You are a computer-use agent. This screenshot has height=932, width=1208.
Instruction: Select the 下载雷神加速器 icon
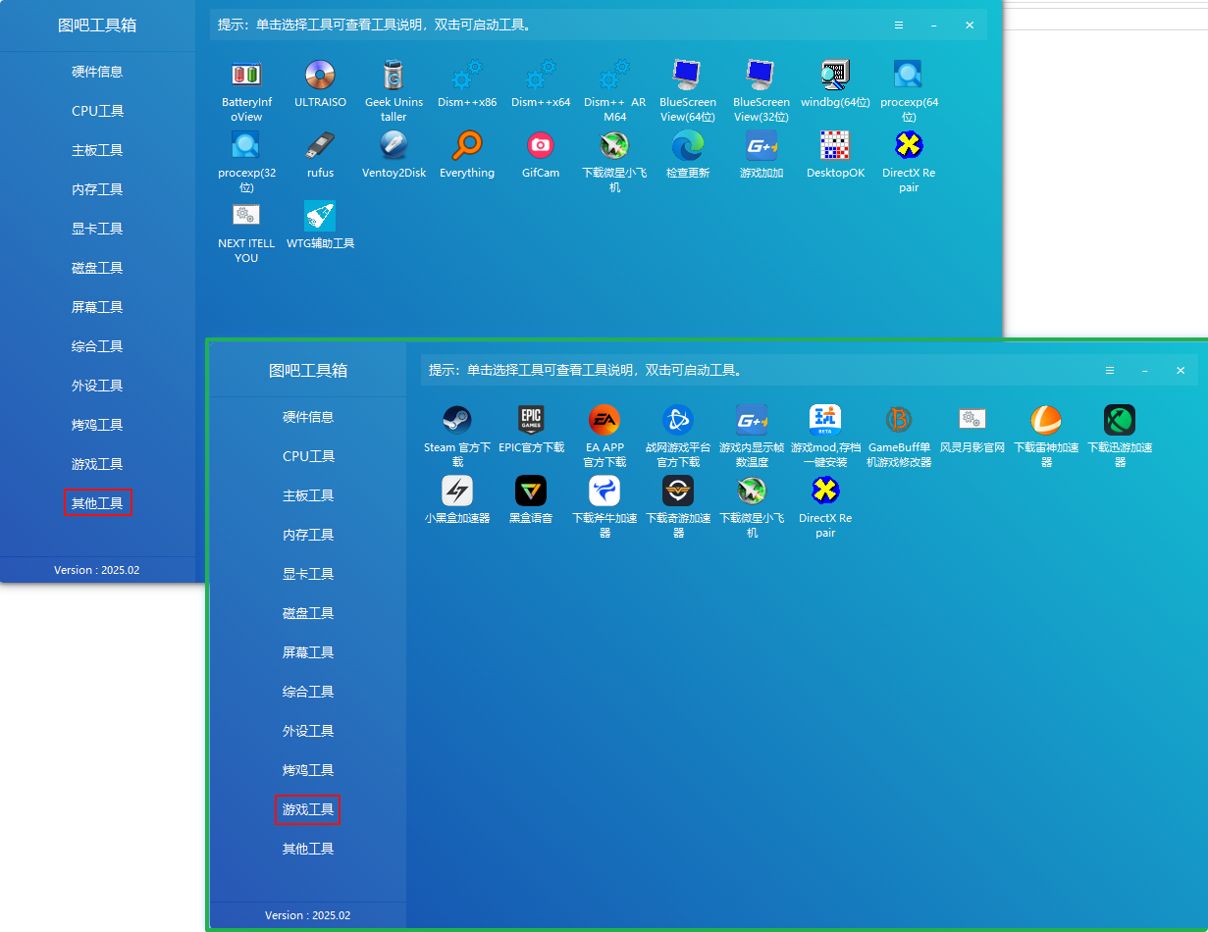pos(1046,420)
